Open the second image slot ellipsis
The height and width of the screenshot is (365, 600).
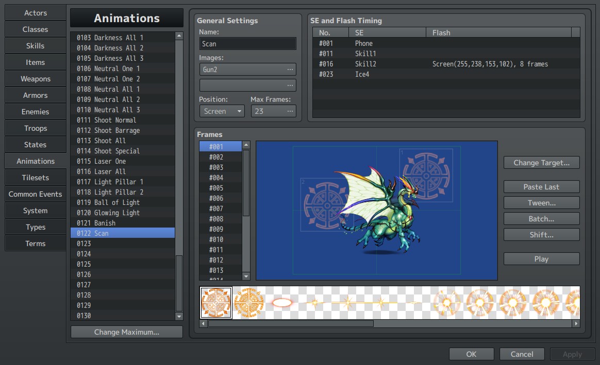pos(290,85)
